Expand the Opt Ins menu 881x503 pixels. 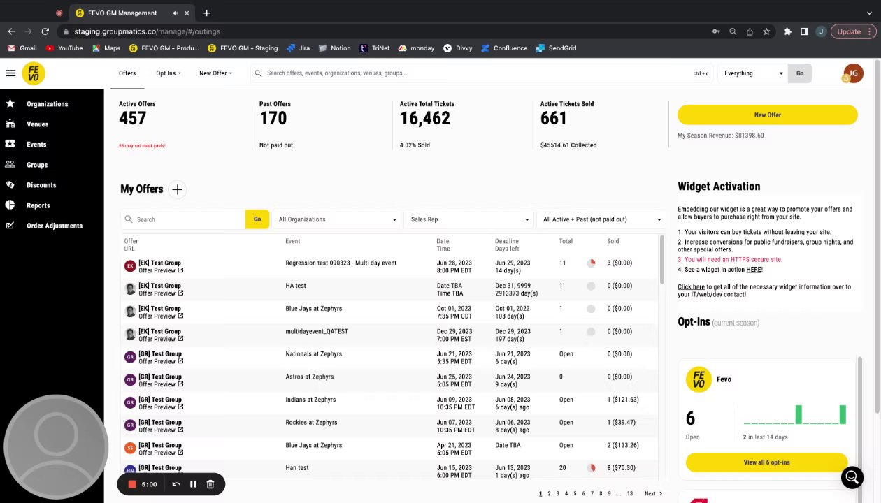tap(169, 73)
